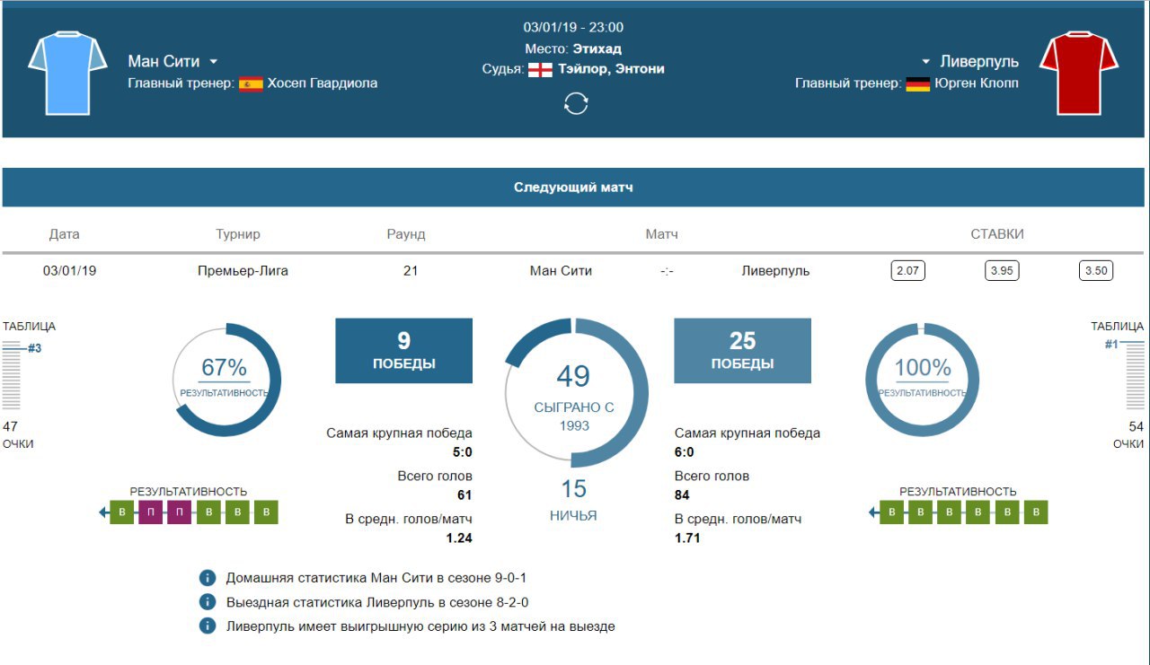Click Man City's biggest win score 5:0

click(461, 452)
